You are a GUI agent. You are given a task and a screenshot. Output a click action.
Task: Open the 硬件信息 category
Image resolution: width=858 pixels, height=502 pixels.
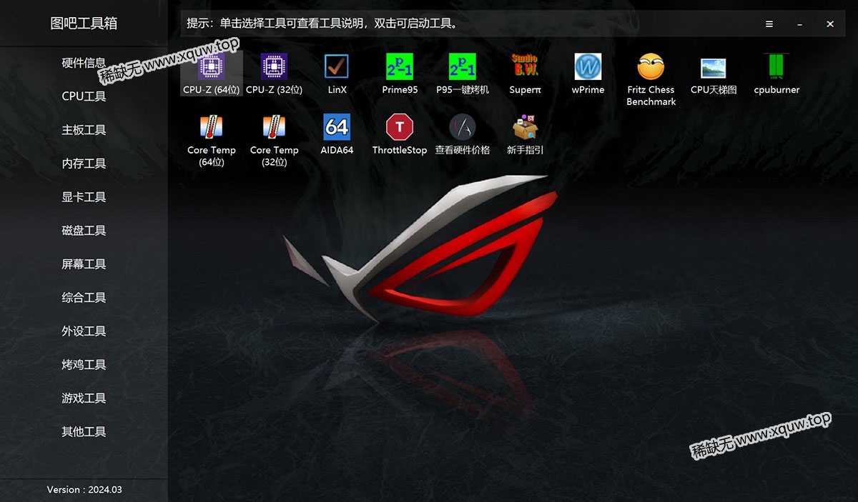point(84,63)
